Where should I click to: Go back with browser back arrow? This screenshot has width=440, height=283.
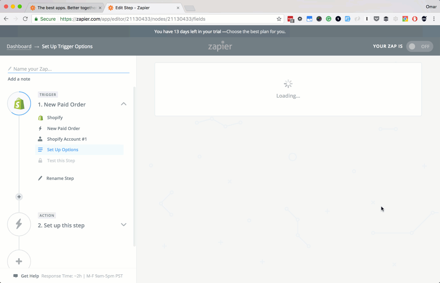6,19
